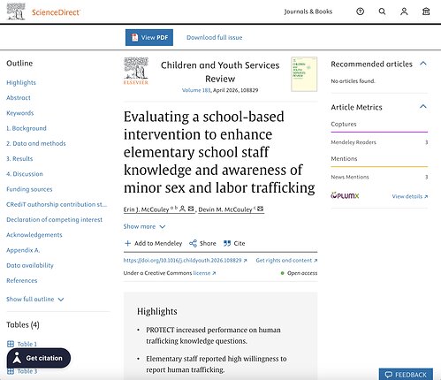Go to References section

[22, 281]
